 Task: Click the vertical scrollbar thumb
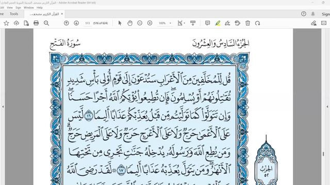tap(323, 154)
